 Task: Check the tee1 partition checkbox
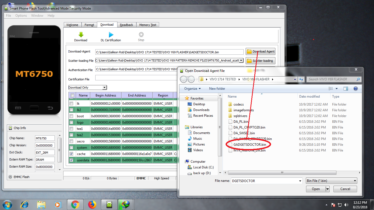[71, 129]
